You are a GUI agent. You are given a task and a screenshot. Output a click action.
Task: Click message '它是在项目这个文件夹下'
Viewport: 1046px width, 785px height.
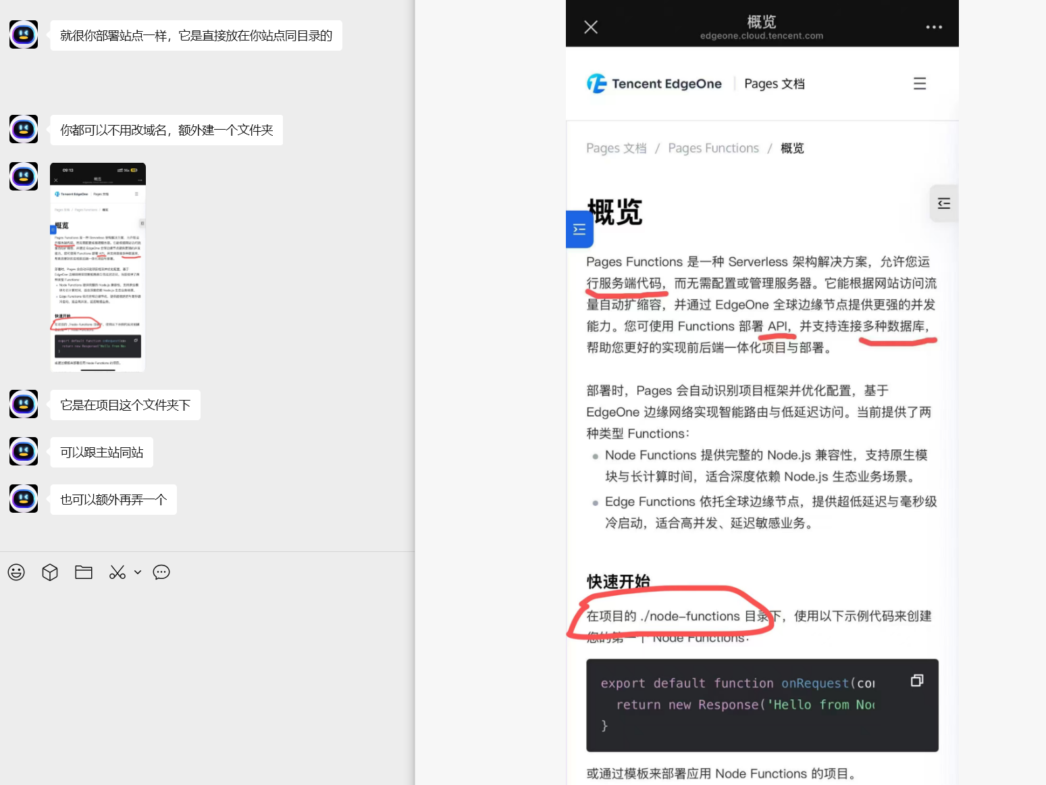(125, 405)
